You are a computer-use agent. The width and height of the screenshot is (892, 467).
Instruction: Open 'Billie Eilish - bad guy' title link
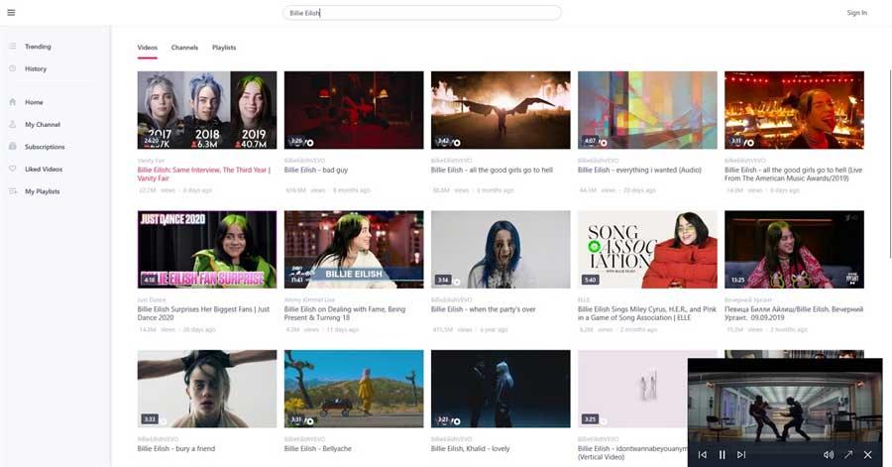(x=316, y=171)
